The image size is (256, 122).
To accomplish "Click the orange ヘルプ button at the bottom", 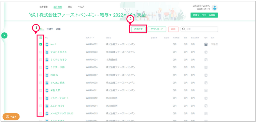I will point(11,117).
